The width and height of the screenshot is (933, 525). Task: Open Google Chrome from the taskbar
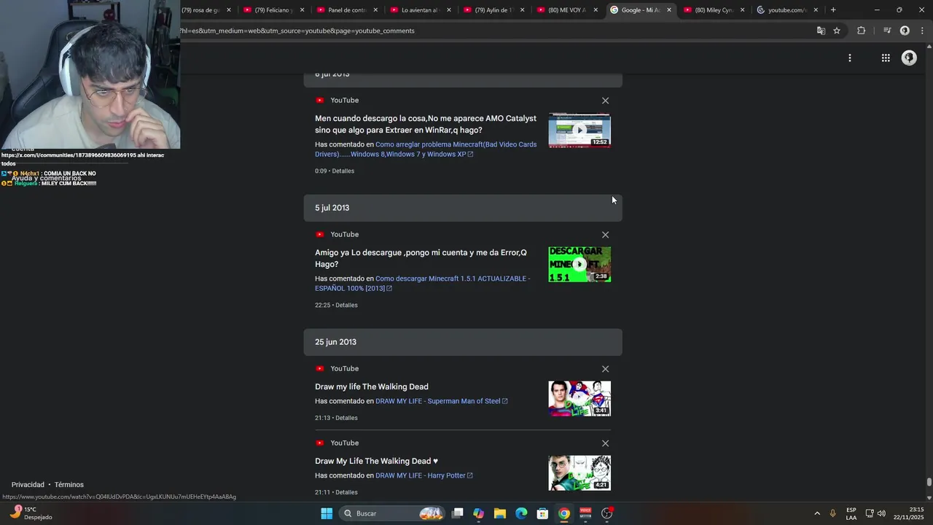click(564, 513)
